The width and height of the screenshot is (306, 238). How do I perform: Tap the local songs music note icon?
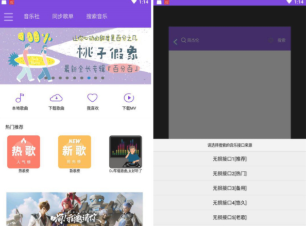(20, 98)
